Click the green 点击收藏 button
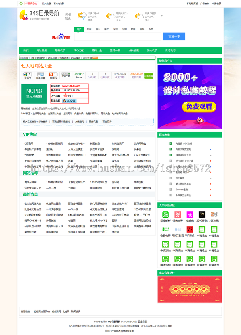The width and height of the screenshot is (241, 335). 149,76
